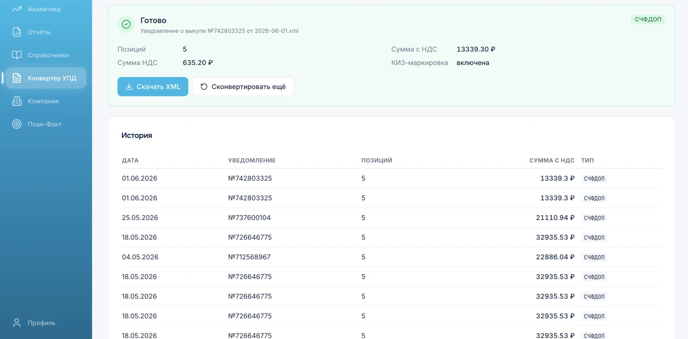Click Сконвертировать ещё button
This screenshot has height=339, width=688.
point(243,86)
